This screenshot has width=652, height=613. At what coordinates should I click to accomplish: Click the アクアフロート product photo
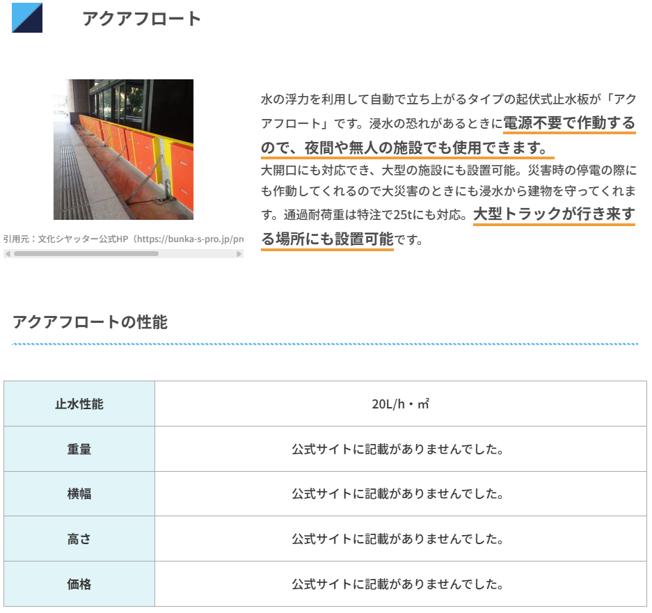123,150
